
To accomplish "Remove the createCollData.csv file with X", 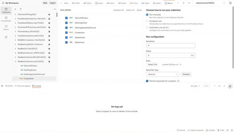I will (x=180, y=65).
